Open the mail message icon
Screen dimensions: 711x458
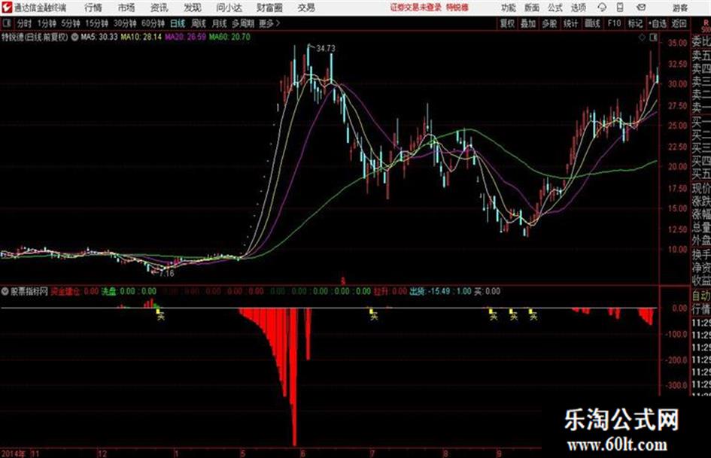coord(641,8)
